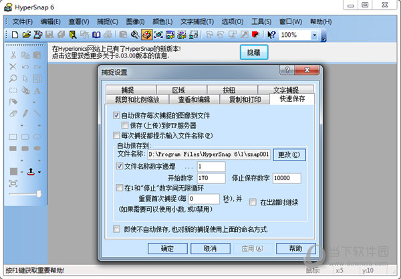The image size is (401, 279).
Task: Check 在1和"停止"数字间无限循环 checkbox
Action: pos(120,188)
